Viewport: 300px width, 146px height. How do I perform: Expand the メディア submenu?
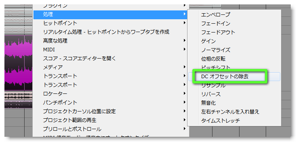[x=111, y=67]
